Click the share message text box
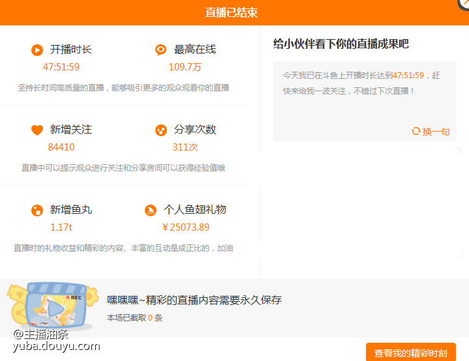469x361 pixels. pos(365,101)
